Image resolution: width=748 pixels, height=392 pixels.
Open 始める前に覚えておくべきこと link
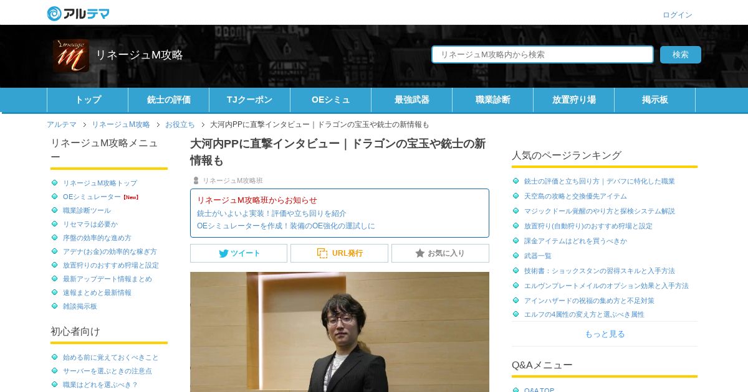click(x=110, y=357)
